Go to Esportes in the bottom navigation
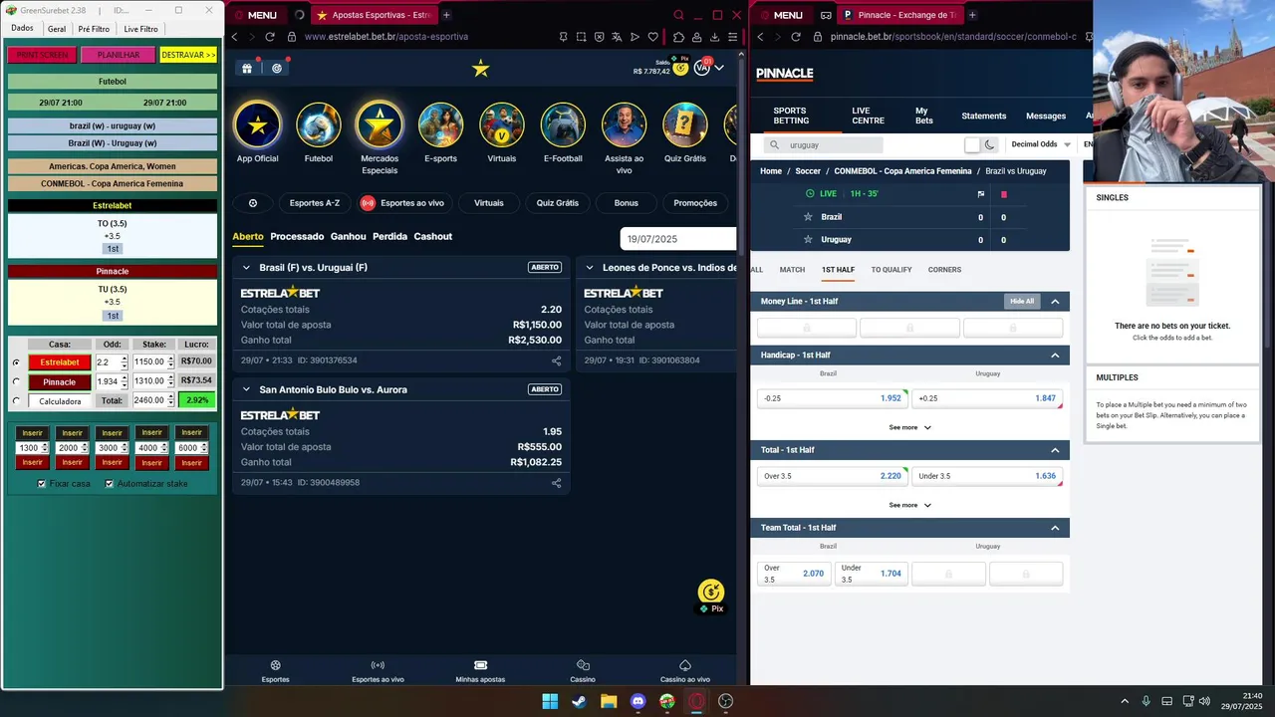 tap(276, 671)
